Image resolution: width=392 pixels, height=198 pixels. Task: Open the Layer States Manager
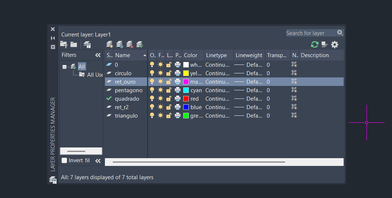click(87, 45)
